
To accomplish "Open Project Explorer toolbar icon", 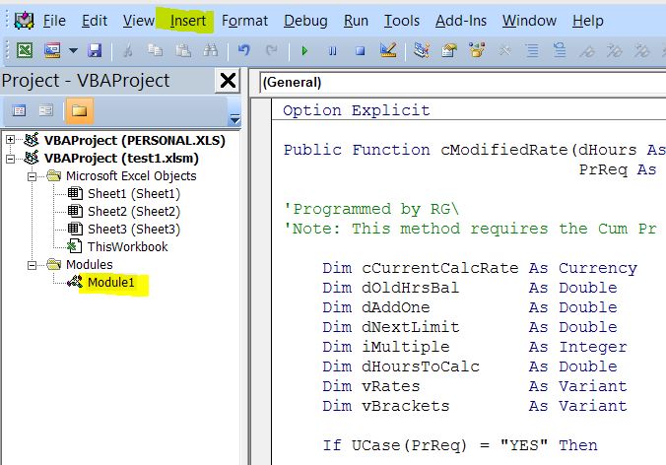I will pos(422,49).
